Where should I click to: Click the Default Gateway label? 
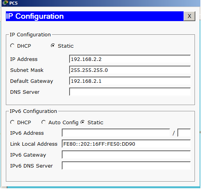pos(32,81)
